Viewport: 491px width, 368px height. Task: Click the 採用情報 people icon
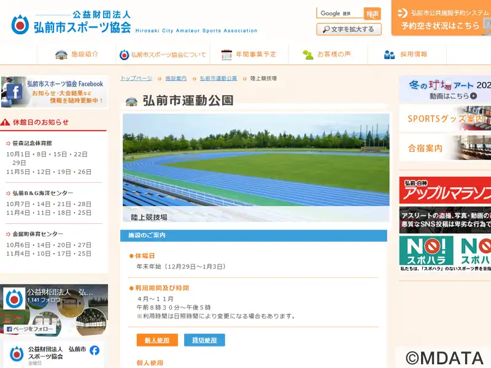(x=389, y=55)
